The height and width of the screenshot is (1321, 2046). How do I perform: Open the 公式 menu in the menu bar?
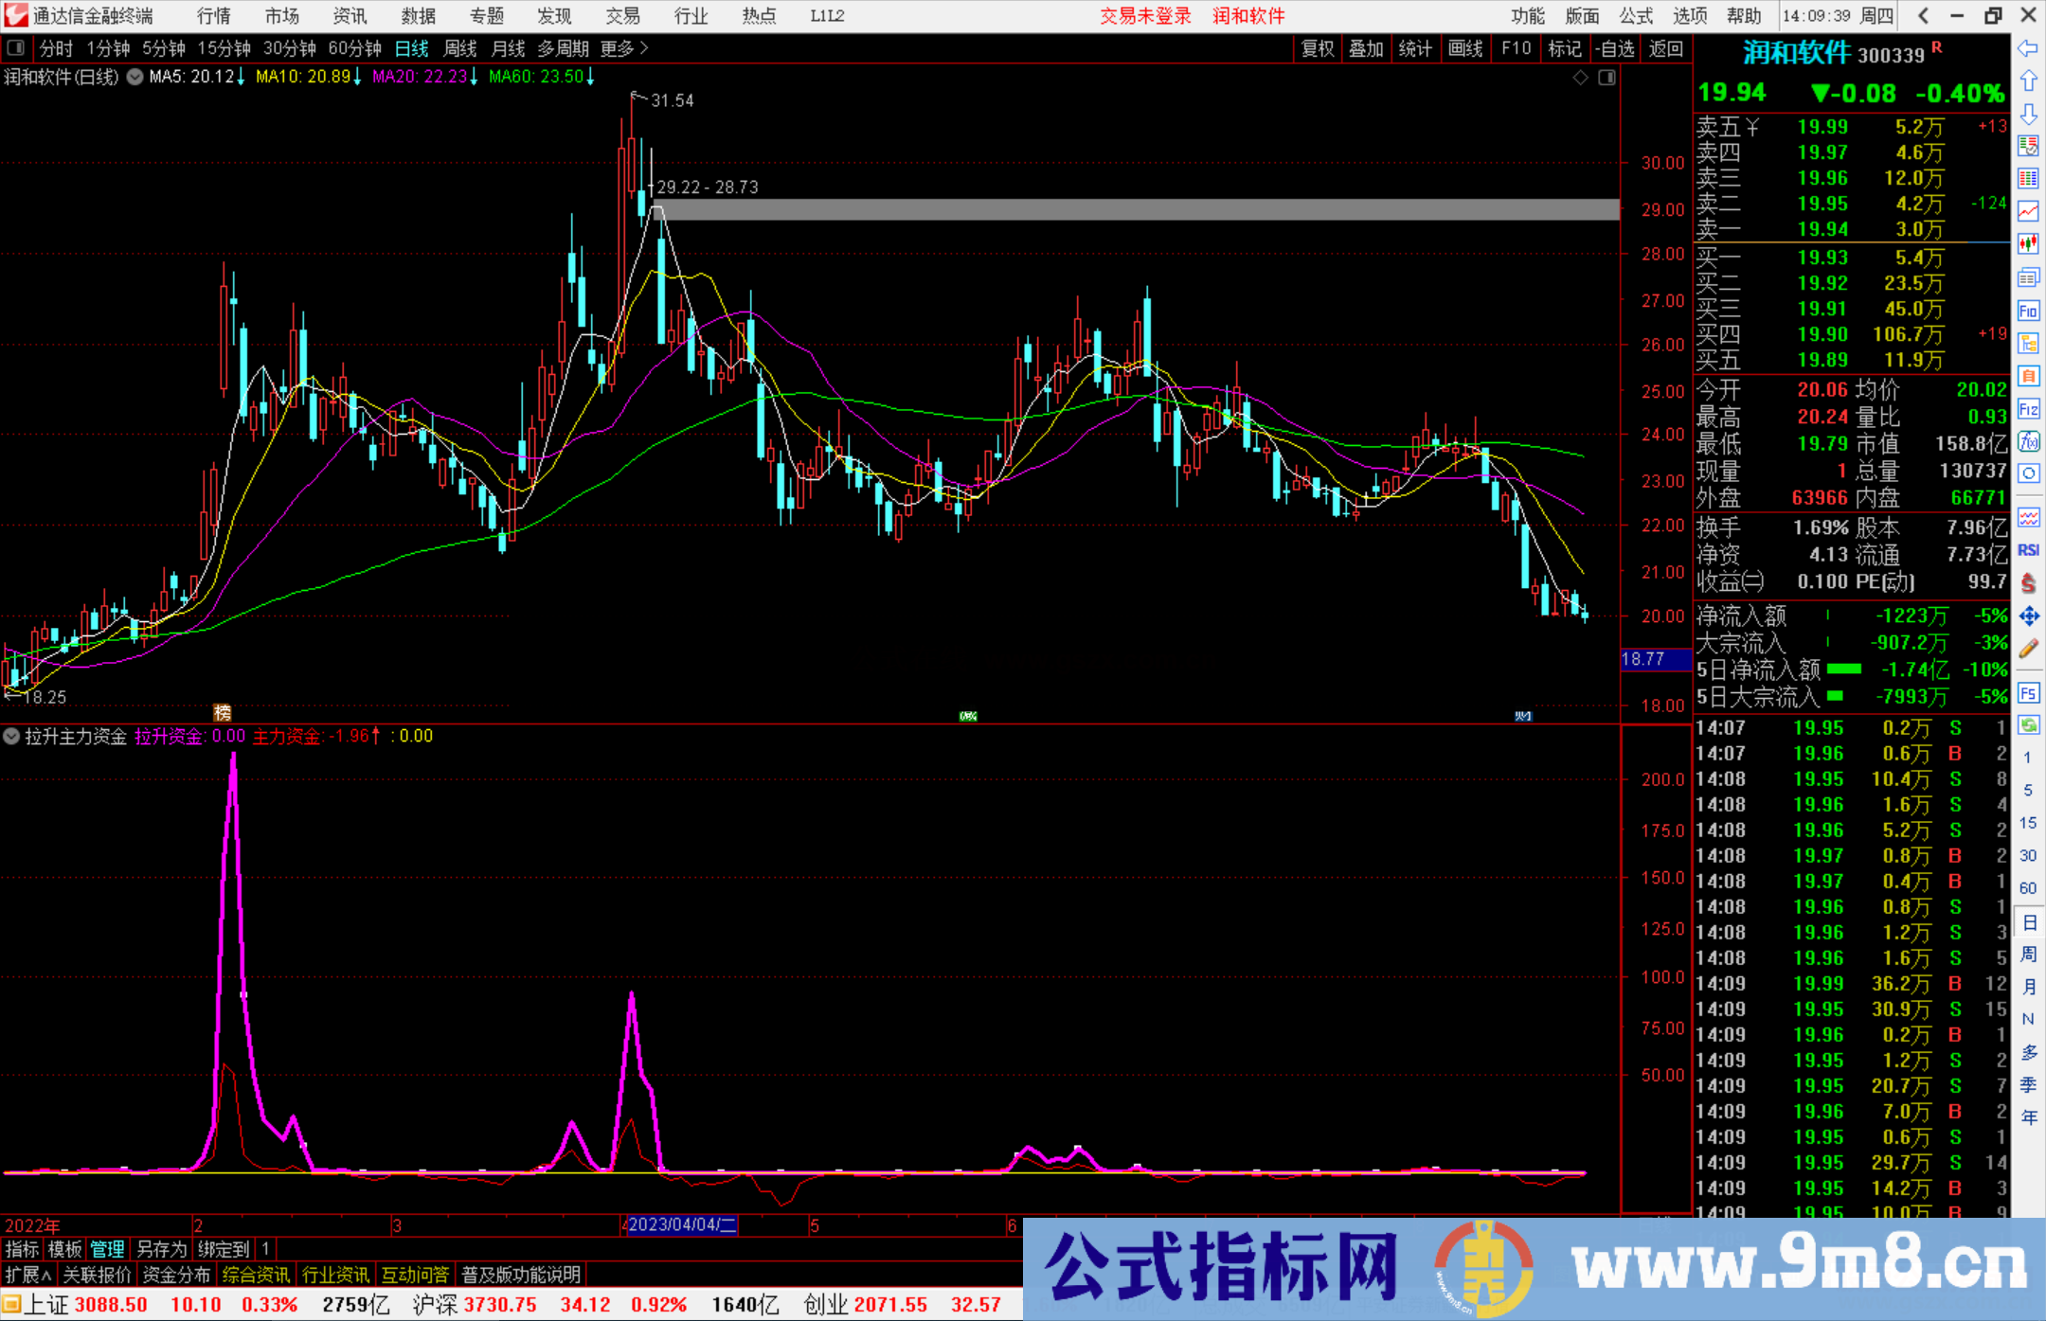[x=1635, y=16]
